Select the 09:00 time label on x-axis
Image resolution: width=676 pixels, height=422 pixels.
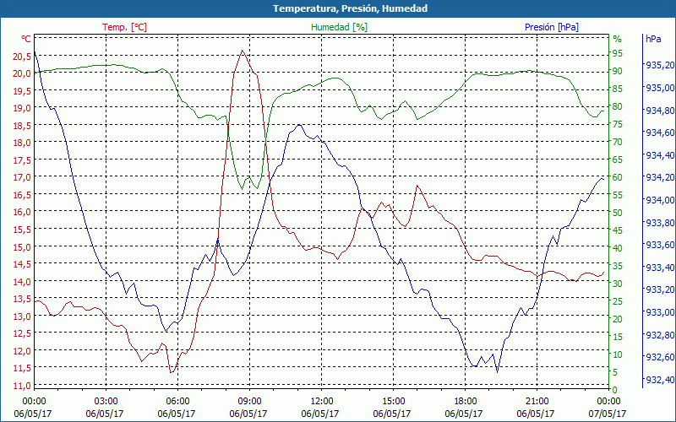point(249,403)
